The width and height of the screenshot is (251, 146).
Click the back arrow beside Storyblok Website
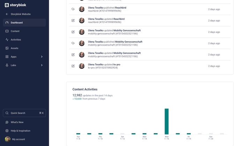pyautogui.click(x=7, y=14)
